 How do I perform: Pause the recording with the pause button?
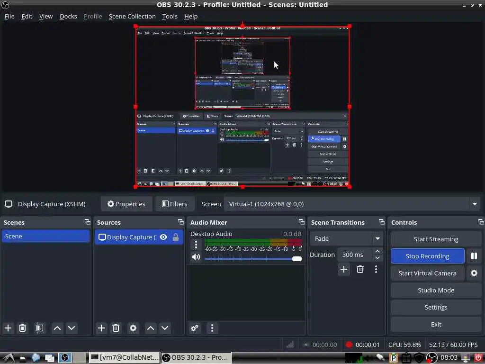point(474,256)
